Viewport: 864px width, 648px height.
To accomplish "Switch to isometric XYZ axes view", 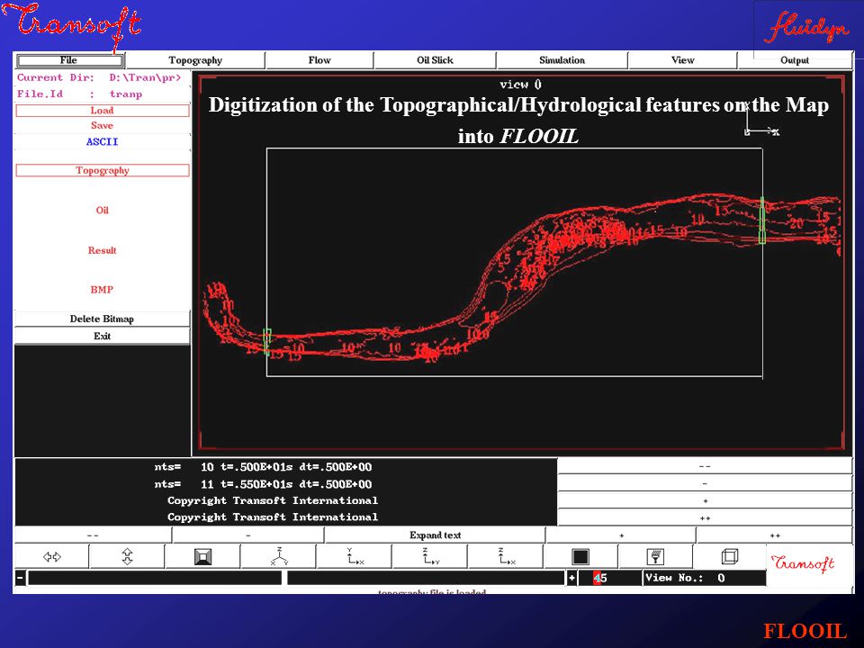I will [279, 556].
